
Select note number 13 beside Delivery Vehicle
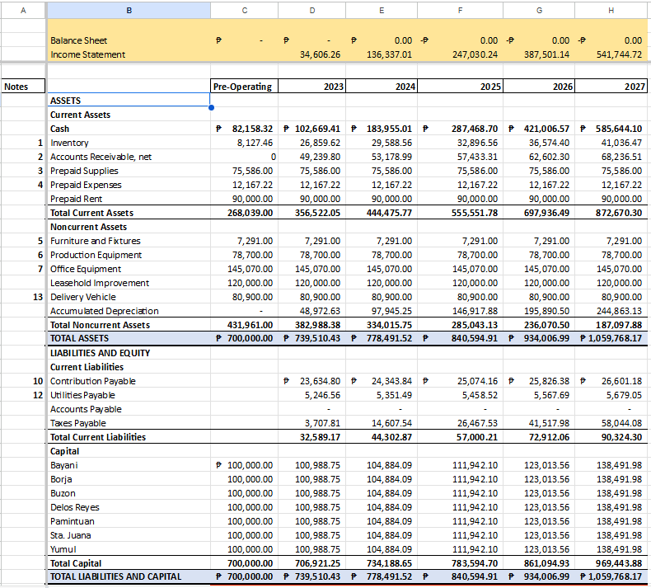coord(38,297)
